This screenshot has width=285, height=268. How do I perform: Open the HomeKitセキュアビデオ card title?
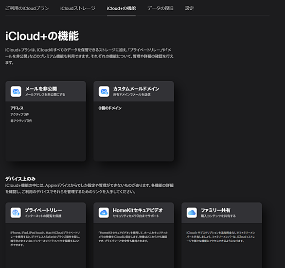click(x=138, y=210)
